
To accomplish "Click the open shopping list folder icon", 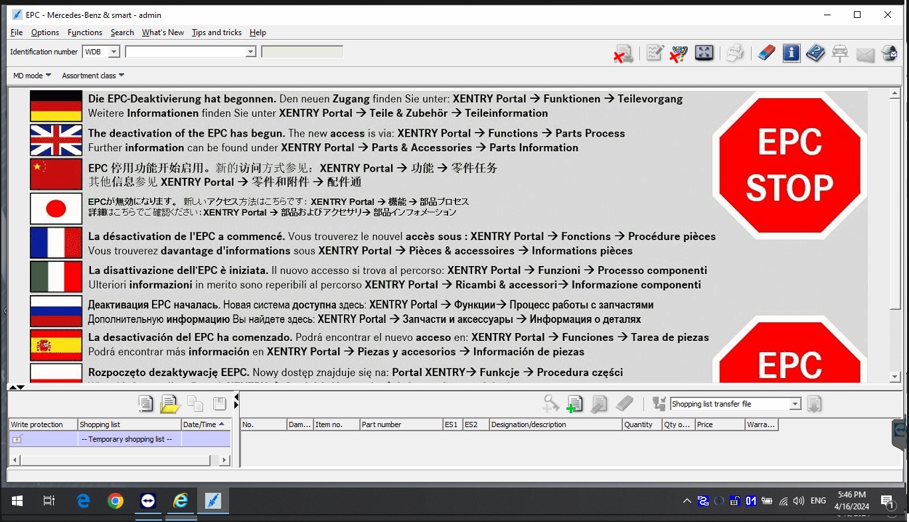I will 170,404.
